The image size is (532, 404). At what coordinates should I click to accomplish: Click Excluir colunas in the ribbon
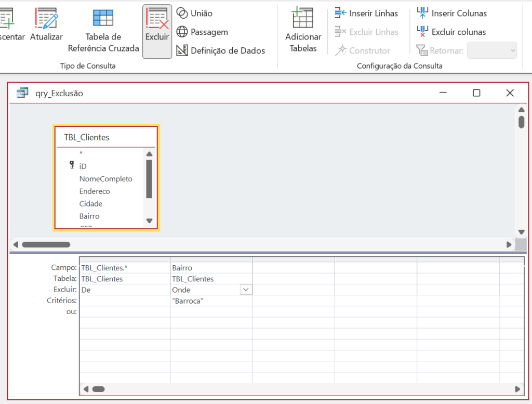pyautogui.click(x=458, y=32)
